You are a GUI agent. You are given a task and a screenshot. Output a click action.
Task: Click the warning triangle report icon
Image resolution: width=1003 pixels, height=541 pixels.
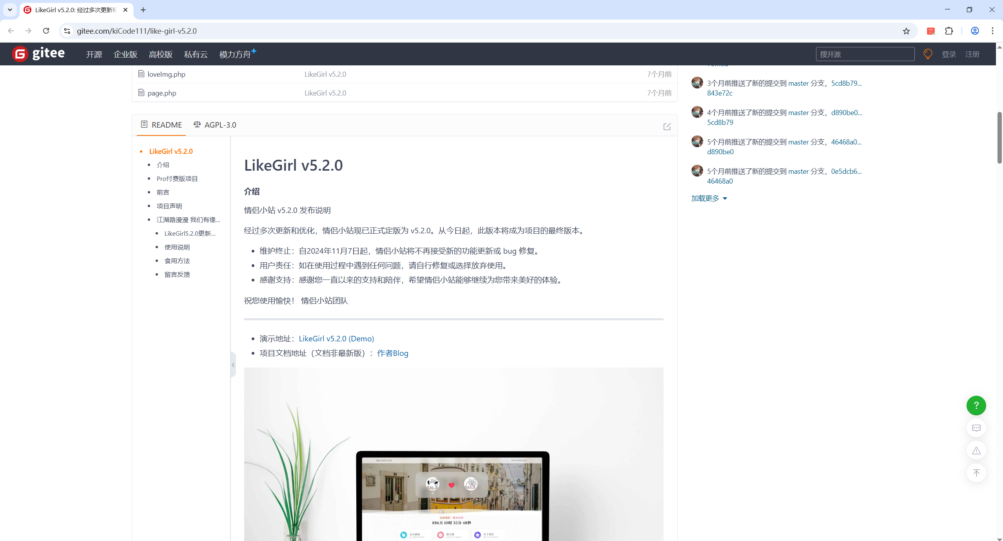pyautogui.click(x=976, y=451)
